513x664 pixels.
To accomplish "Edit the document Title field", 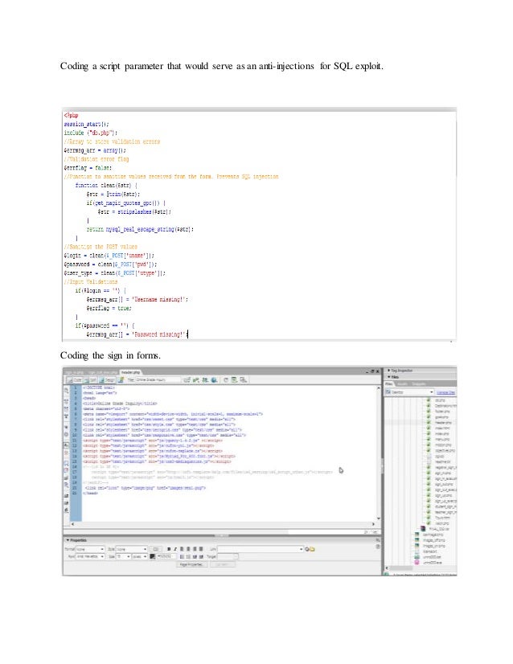I will 157,380.
